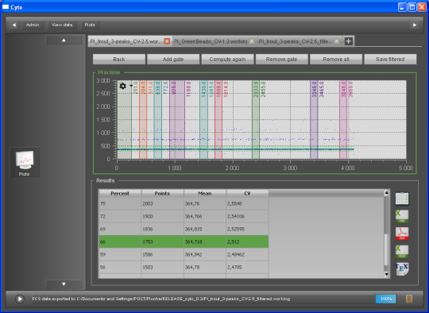Click the Remove all button

tap(336, 59)
